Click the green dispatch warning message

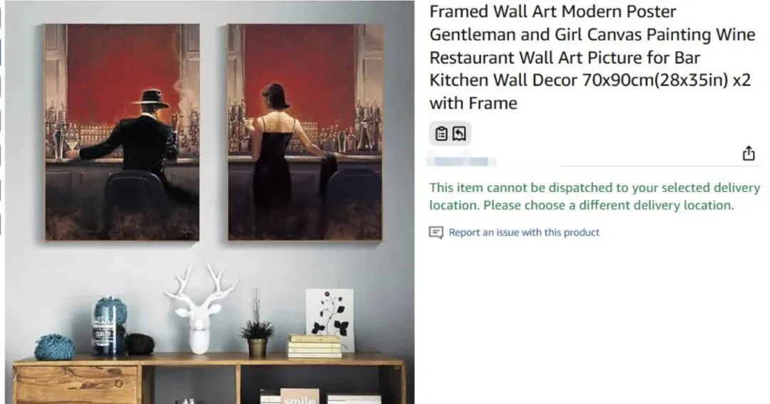[595, 196]
